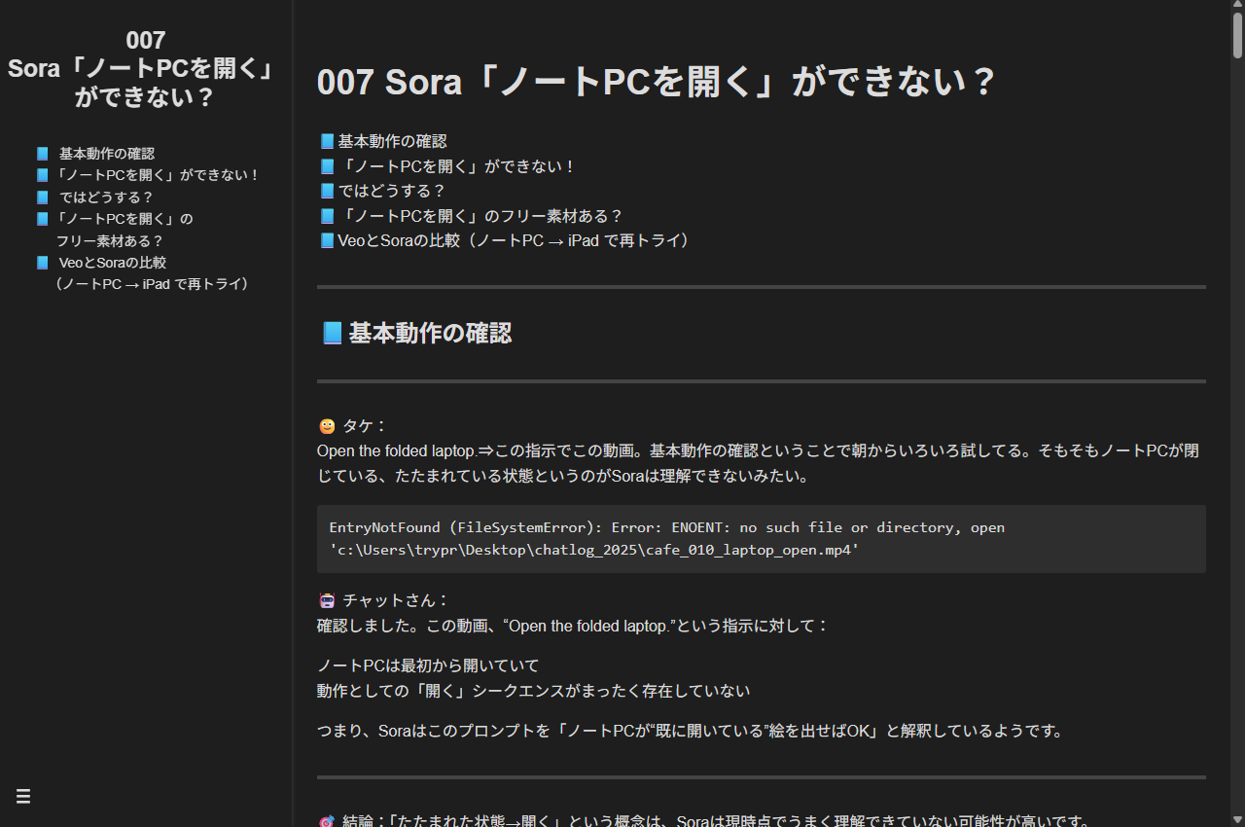
Task: Click the タケ smiley face avatar icon
Action: click(x=327, y=426)
